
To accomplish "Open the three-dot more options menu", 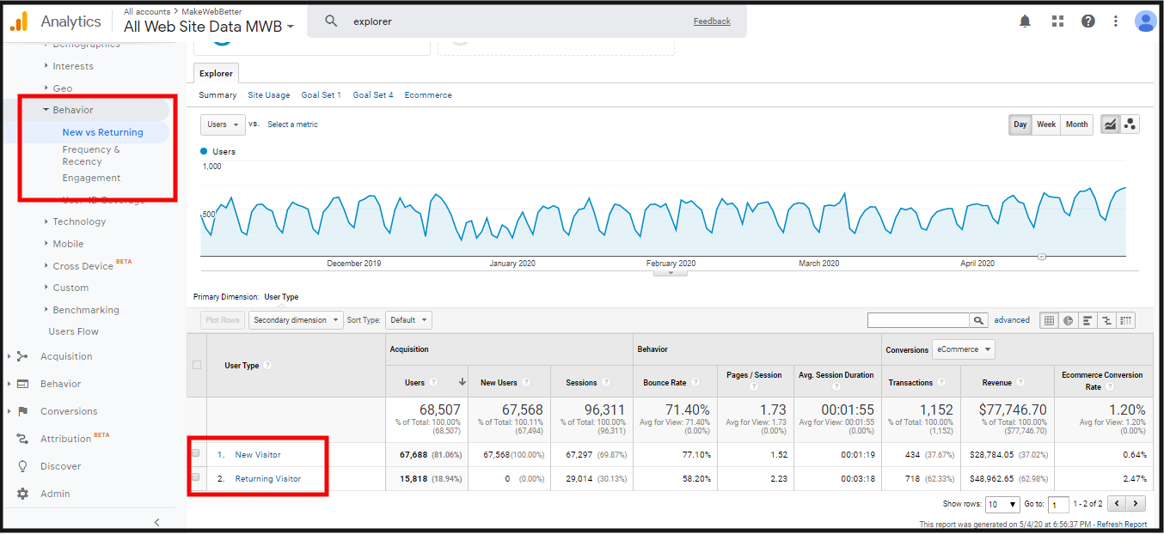I will pyautogui.click(x=1116, y=21).
